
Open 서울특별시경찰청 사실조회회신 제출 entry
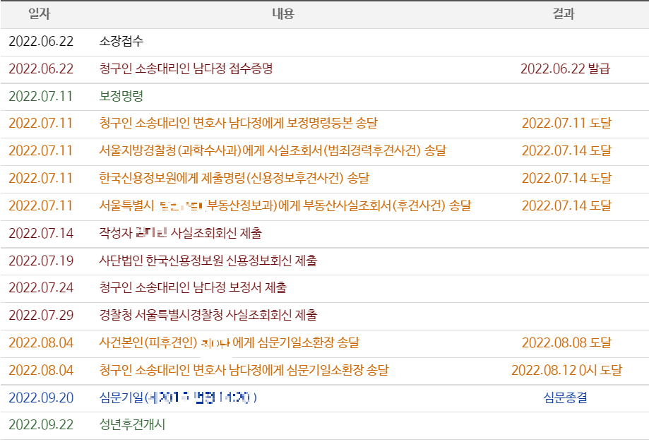click(208, 316)
